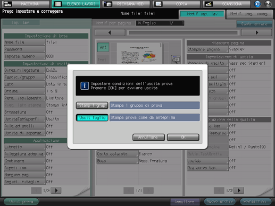Open the MACCHINA tab
This screenshot has width=275, height=206.
point(26,4)
